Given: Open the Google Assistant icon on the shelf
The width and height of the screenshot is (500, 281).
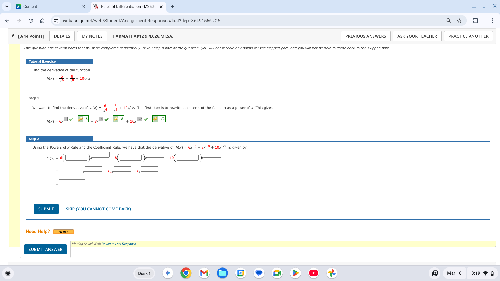Looking at the screenshot, I should [168, 273].
